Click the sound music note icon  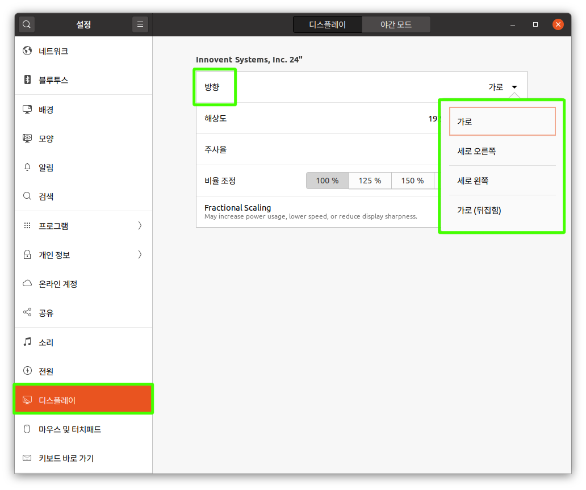coord(27,342)
